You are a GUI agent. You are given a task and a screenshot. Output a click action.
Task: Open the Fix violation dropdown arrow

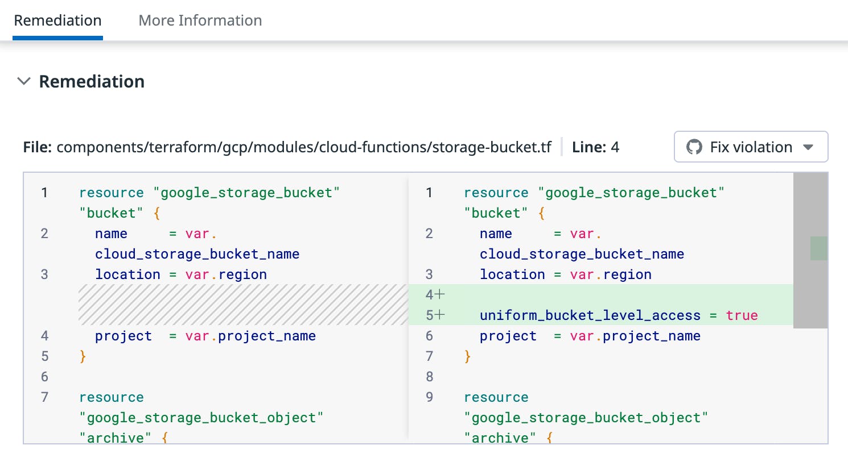808,147
